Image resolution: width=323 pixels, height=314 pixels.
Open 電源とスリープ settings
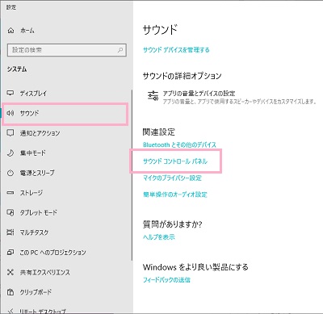(x=37, y=173)
